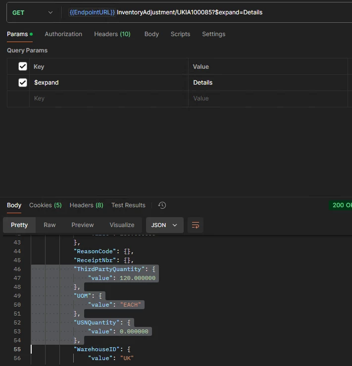The image size is (352, 366).
Task: Open the request Headers (10) tab
Action: 112,34
